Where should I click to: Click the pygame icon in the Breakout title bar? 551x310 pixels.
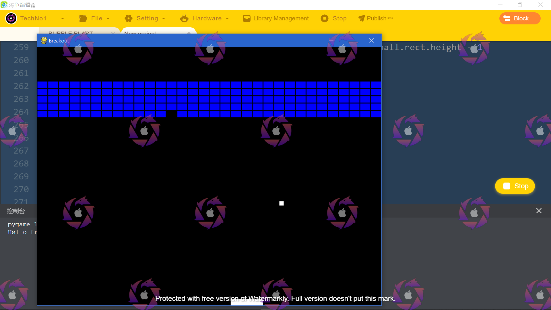[x=44, y=40]
